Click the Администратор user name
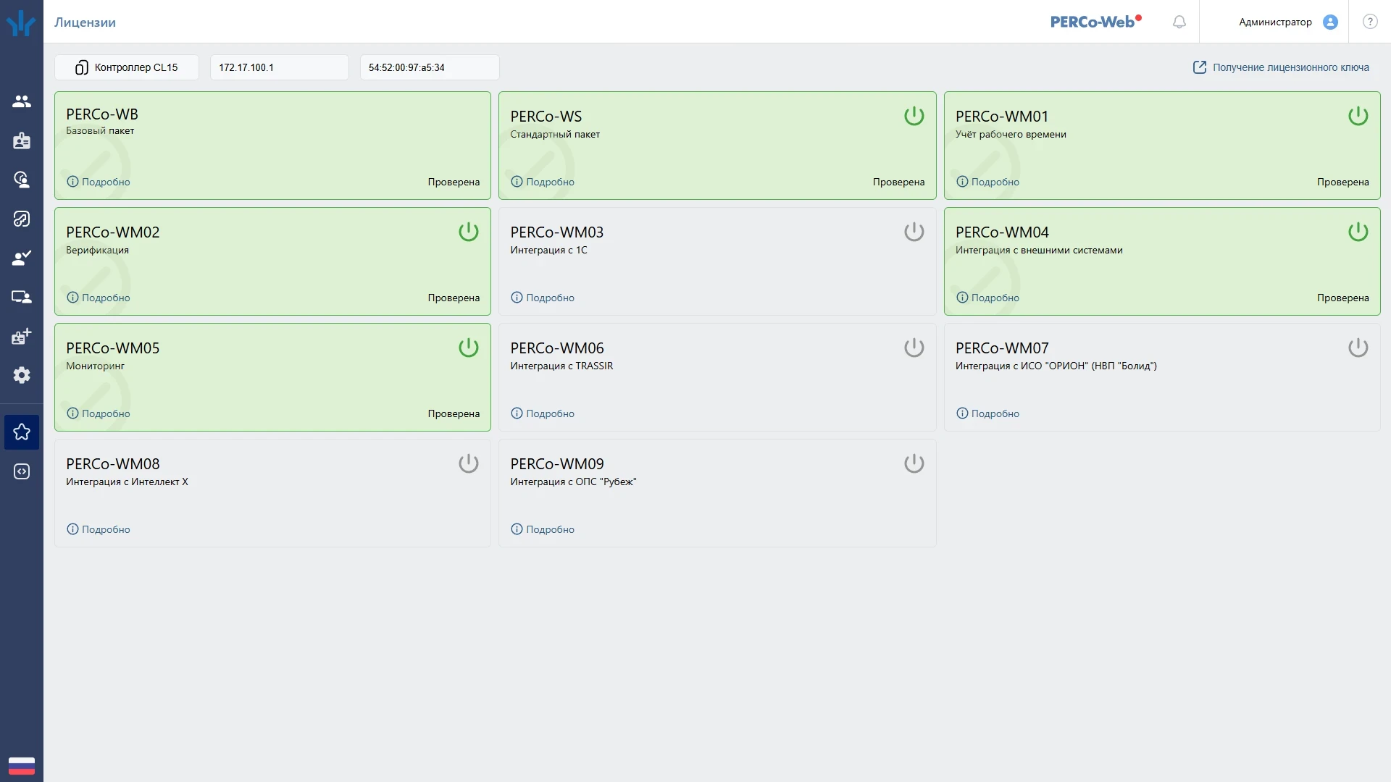 tap(1275, 22)
